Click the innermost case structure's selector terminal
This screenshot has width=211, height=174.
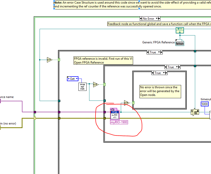pos(133,103)
